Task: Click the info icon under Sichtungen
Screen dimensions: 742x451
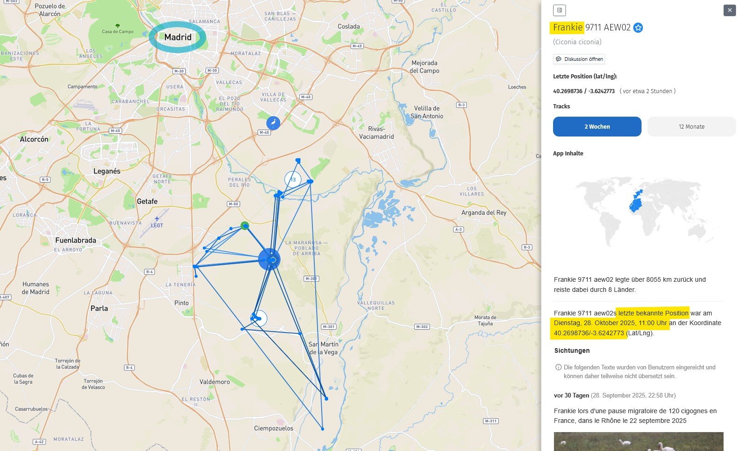Action: [x=558, y=368]
